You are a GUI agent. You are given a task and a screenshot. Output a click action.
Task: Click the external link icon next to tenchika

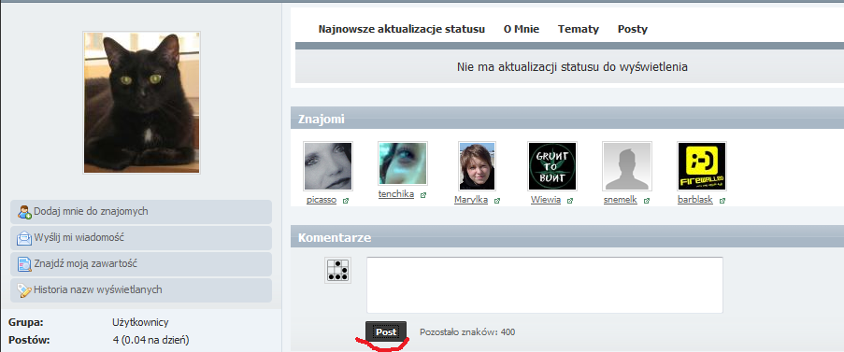[423, 195]
